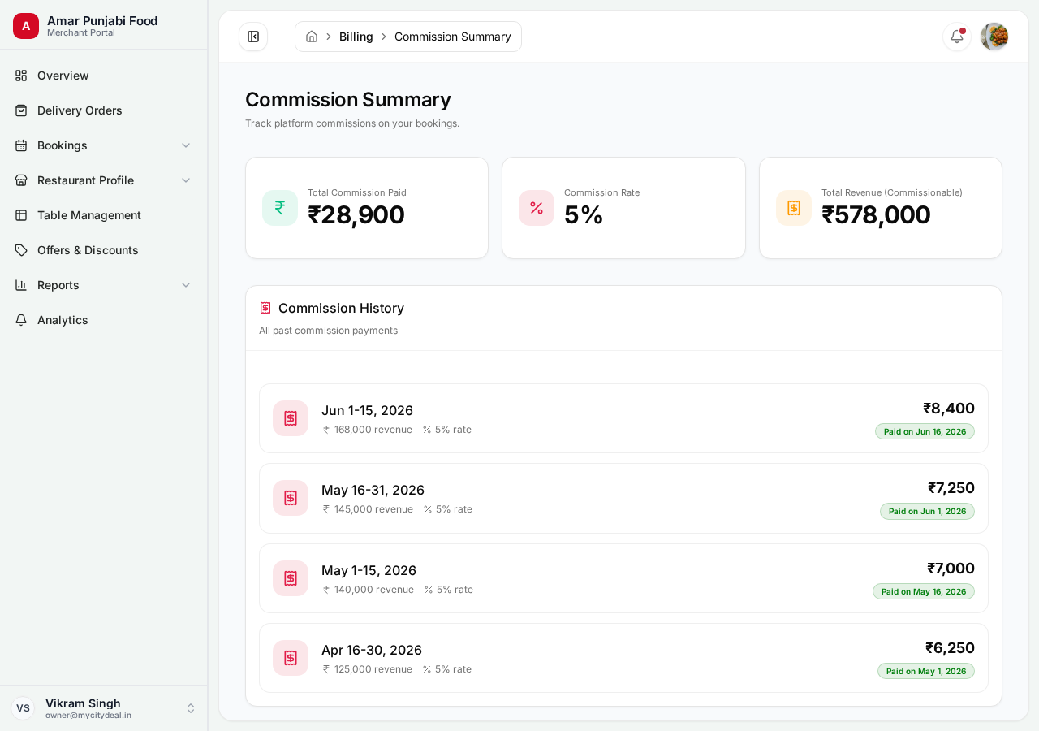Click the Analytics bell icon
Screen dimensions: 1039x731
pos(21,320)
